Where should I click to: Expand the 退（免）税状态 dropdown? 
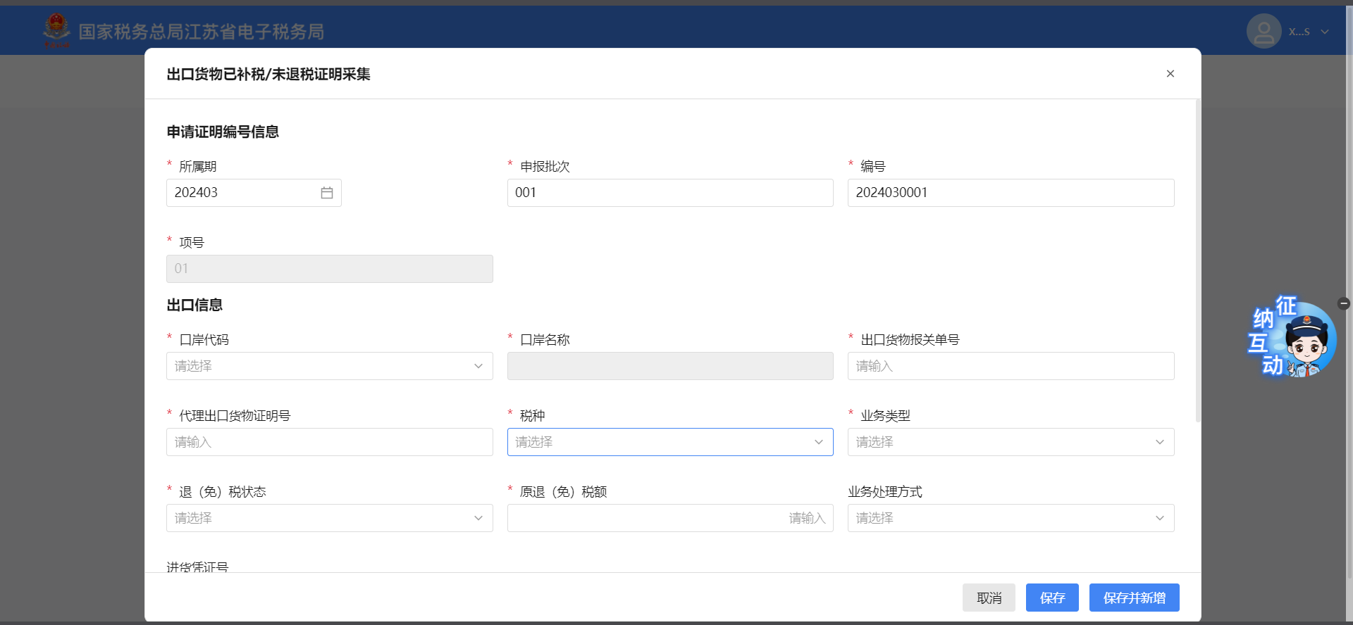pyautogui.click(x=329, y=518)
